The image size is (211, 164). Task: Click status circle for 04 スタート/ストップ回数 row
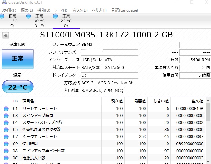coord(6,123)
